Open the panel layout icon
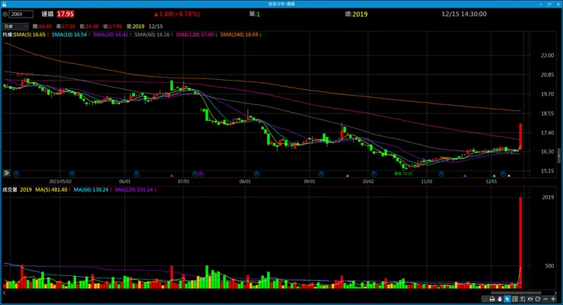This screenshot has height=305, width=563. [515, 299]
